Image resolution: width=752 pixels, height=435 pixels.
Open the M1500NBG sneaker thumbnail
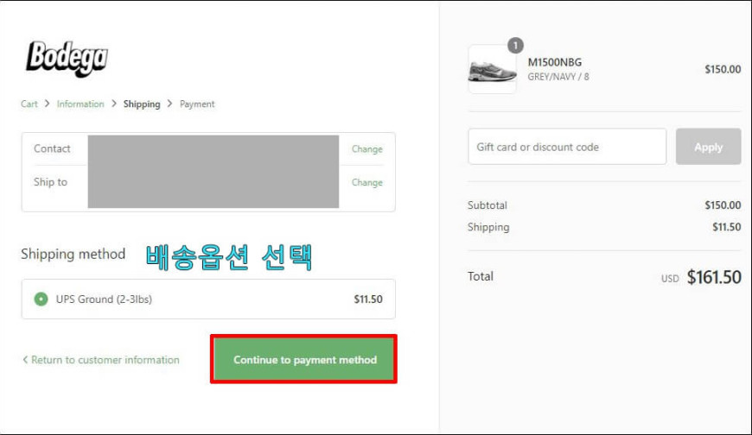pos(493,69)
